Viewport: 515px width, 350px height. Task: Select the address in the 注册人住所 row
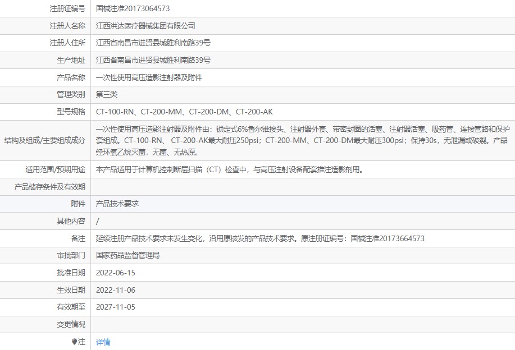tap(153, 43)
